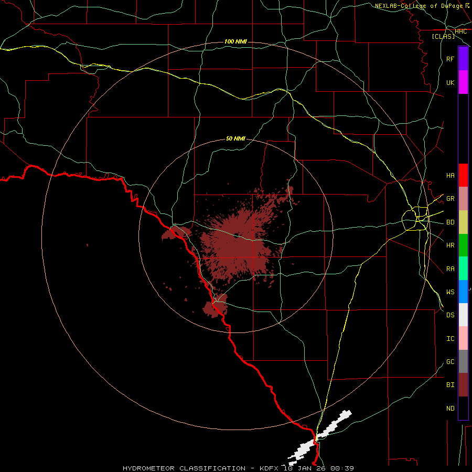Click the BI dark red legend swatch
The width and height of the screenshot is (472, 472).
tap(463, 384)
